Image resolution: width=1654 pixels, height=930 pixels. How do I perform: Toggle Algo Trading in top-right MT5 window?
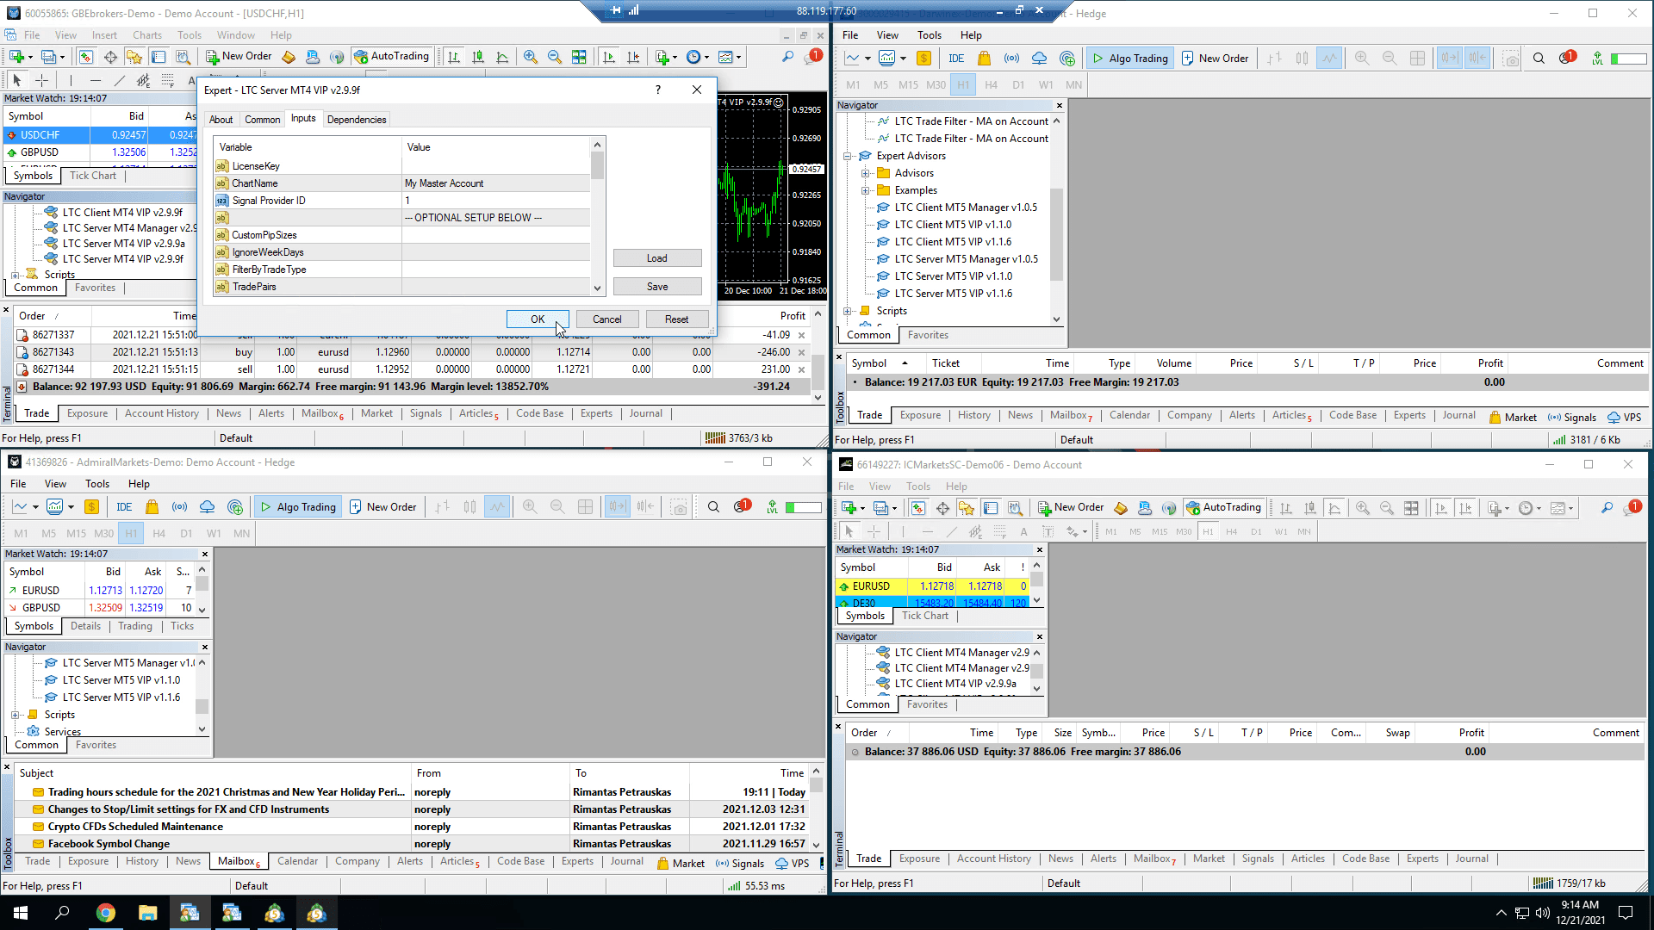(1129, 59)
